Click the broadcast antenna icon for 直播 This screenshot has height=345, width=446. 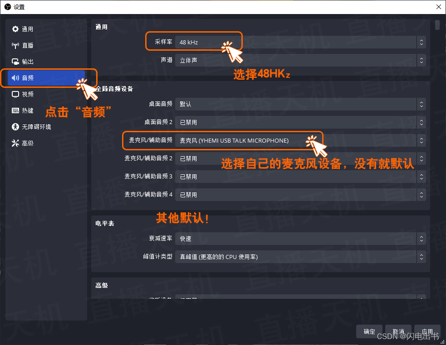(x=15, y=45)
